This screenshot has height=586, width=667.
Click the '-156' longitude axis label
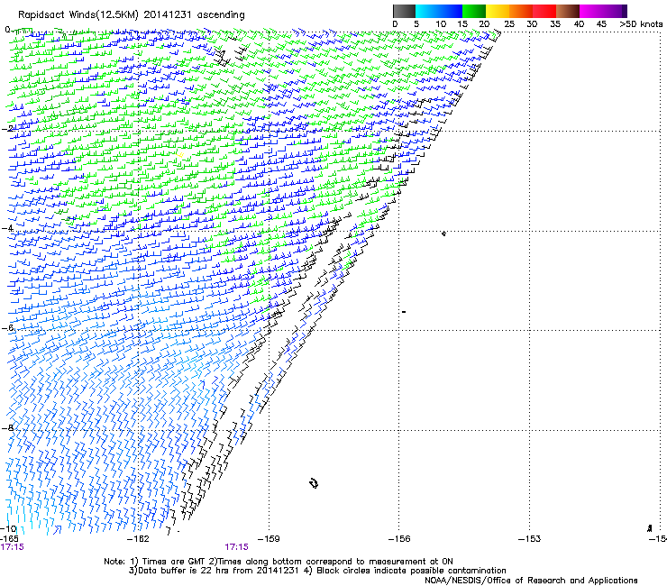click(399, 539)
